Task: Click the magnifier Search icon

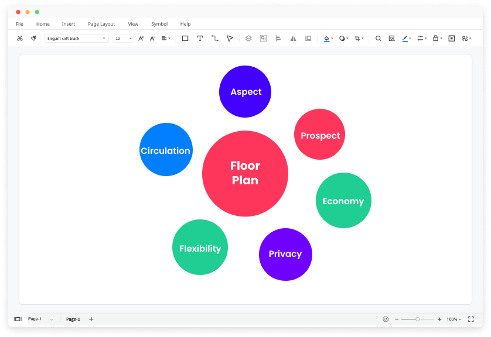Action: tap(378, 39)
